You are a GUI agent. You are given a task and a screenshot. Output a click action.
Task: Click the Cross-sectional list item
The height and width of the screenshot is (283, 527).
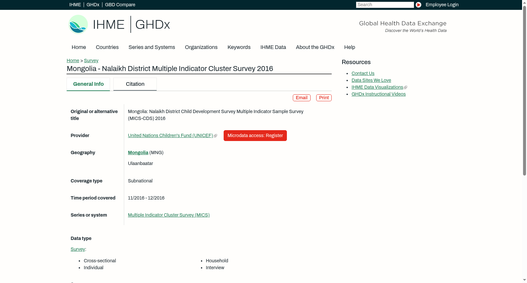point(100,261)
